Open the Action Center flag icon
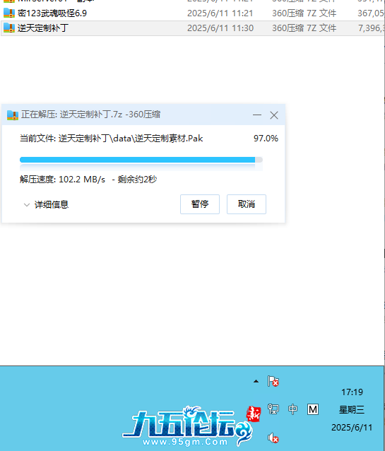This screenshot has width=385, height=451. click(273, 382)
